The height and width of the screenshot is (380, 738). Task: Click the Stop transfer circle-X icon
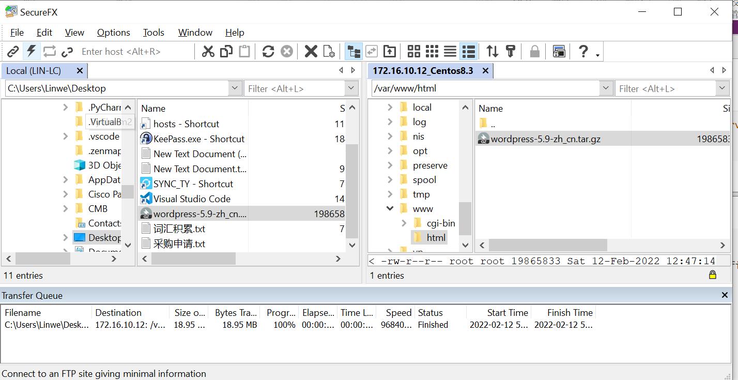click(286, 51)
